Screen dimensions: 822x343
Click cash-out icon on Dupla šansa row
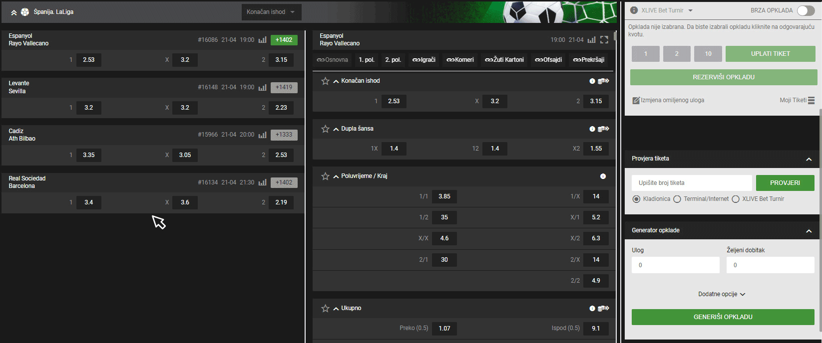coord(603,129)
